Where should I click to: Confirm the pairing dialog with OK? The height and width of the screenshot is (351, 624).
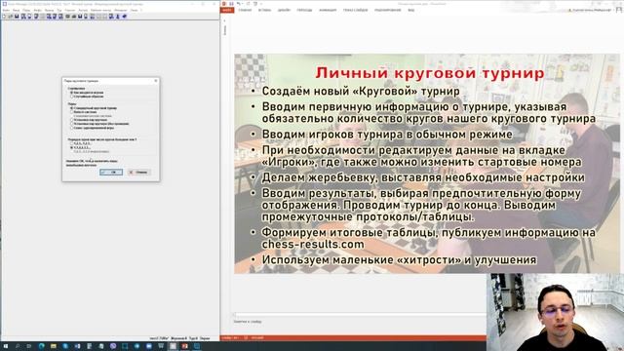pyautogui.click(x=111, y=173)
